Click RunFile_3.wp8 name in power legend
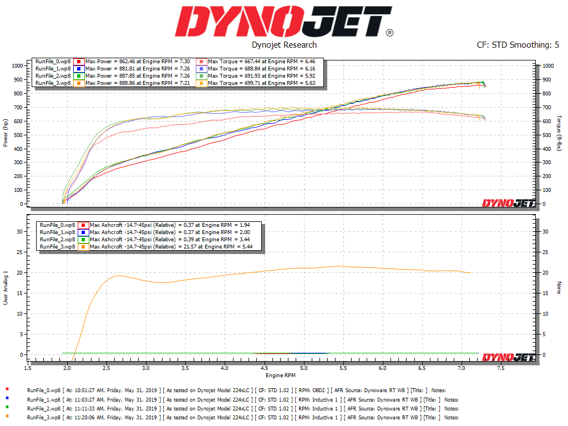 click(53, 83)
